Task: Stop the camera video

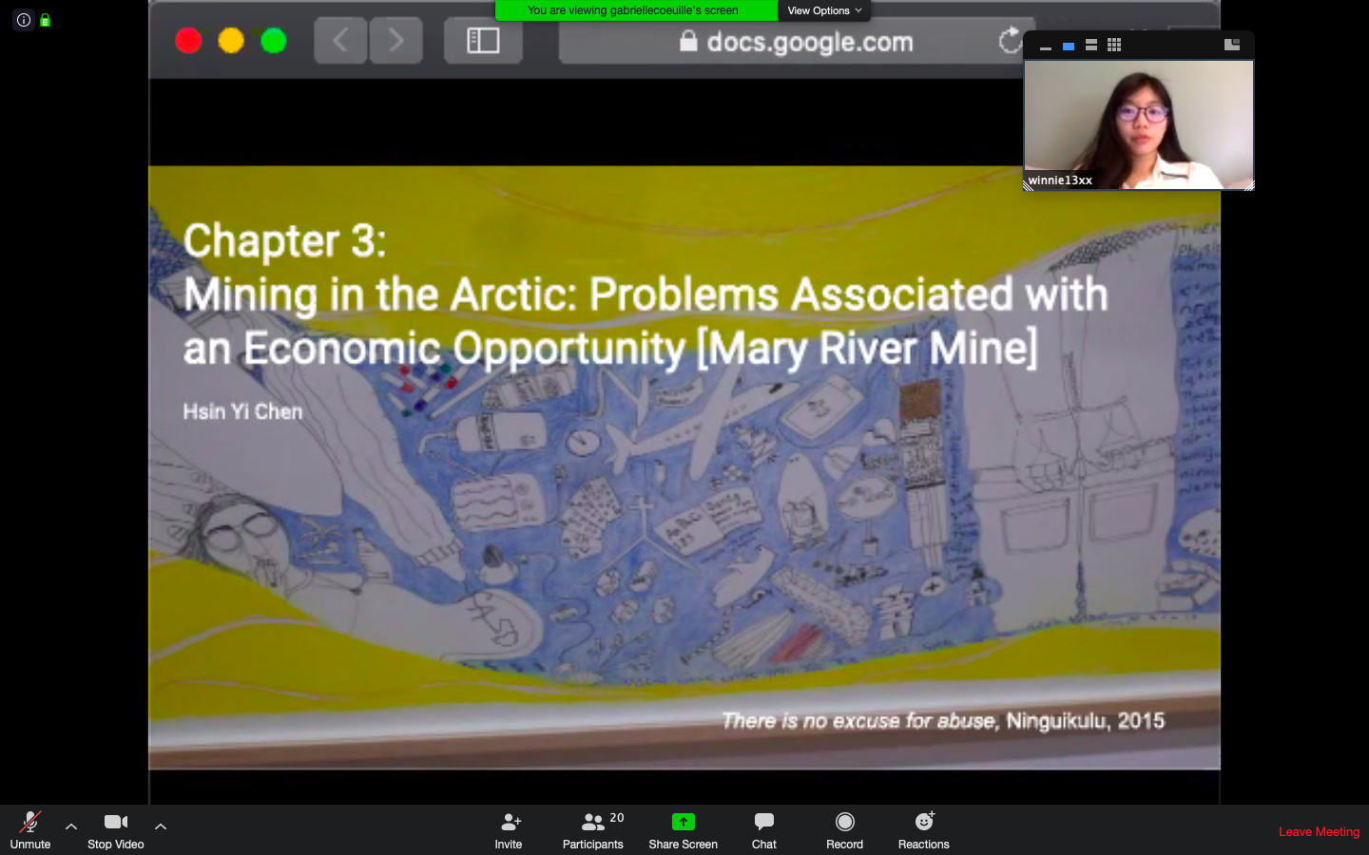Action: (116, 830)
